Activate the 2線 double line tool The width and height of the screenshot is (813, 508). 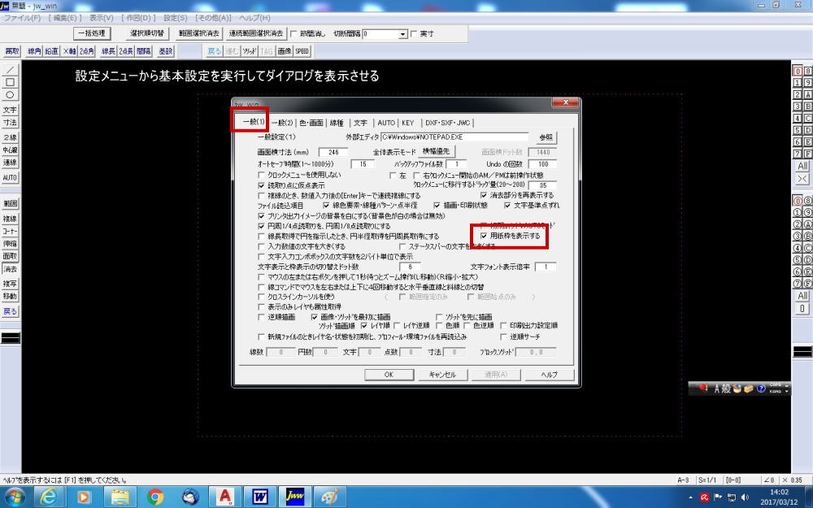[10, 137]
